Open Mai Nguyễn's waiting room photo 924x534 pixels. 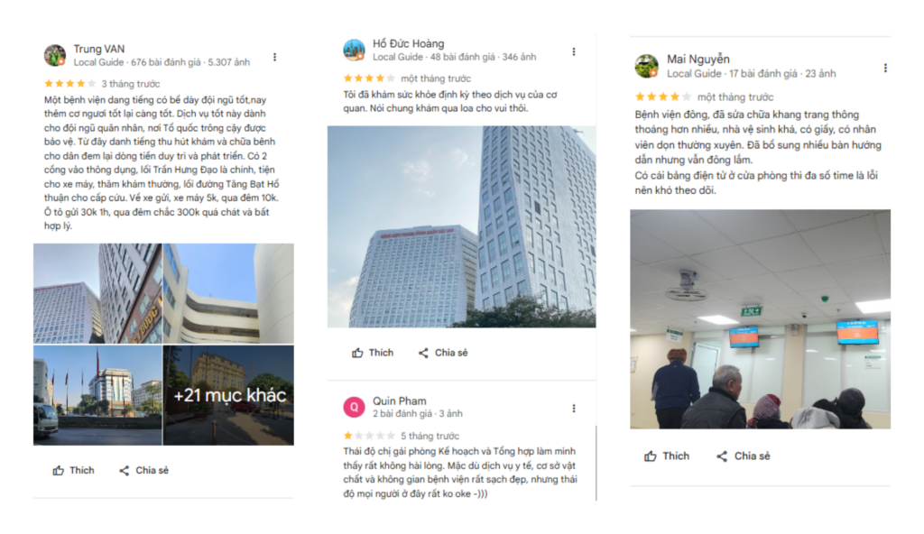coord(760,319)
